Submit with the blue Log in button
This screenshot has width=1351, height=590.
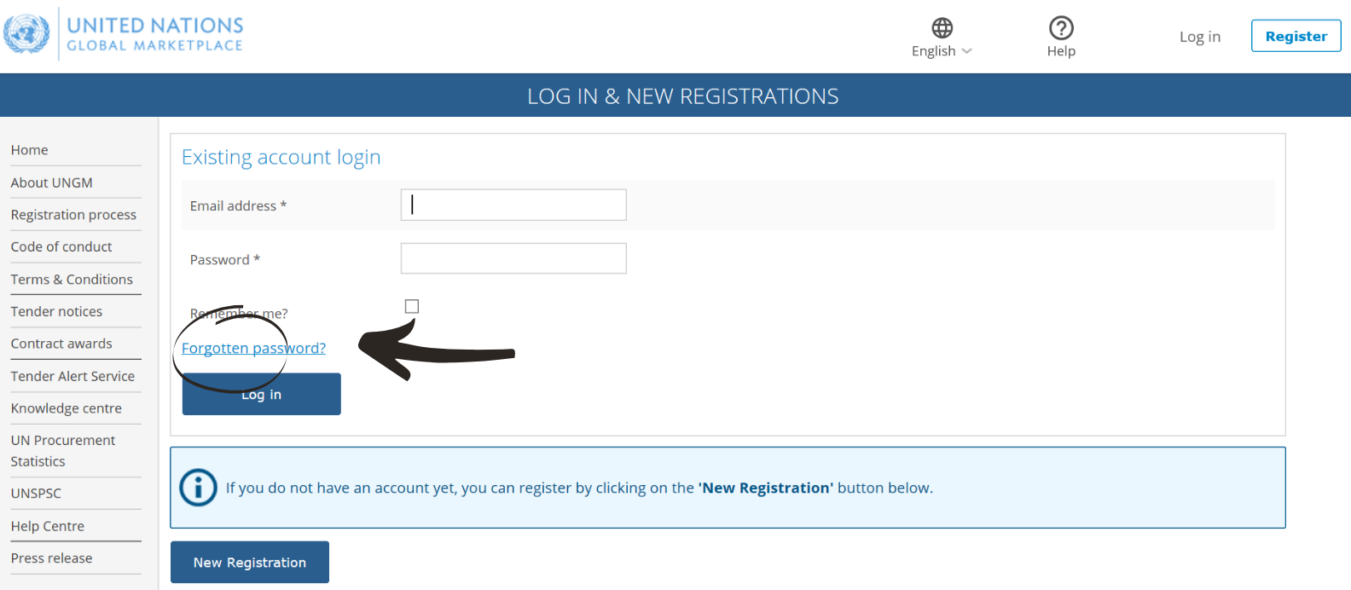pos(262,394)
